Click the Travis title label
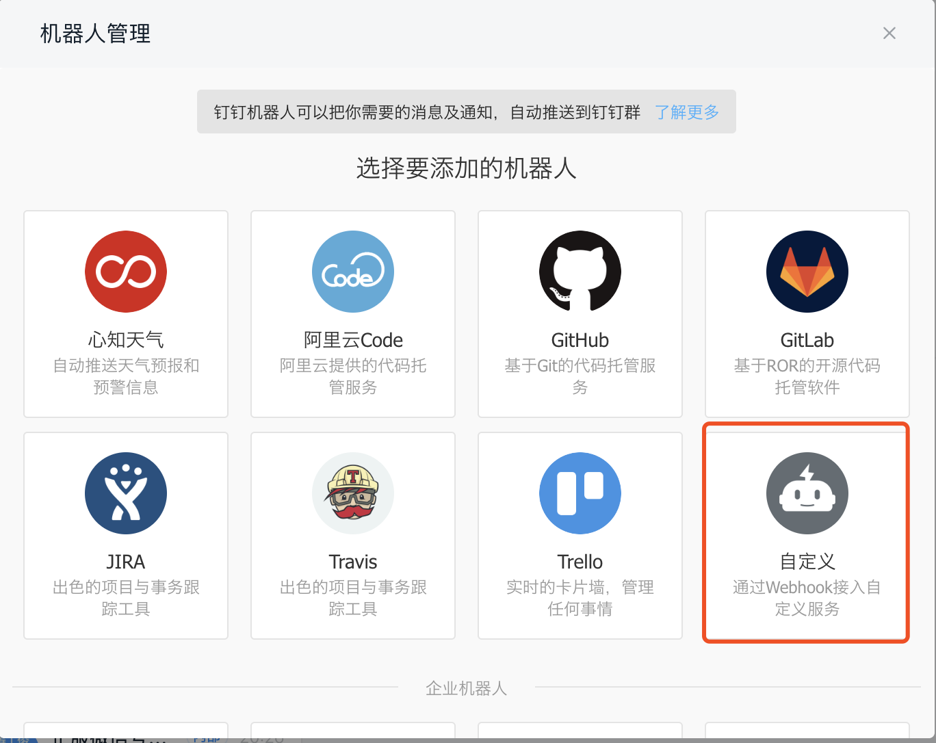Image resolution: width=936 pixels, height=743 pixels. (x=353, y=562)
